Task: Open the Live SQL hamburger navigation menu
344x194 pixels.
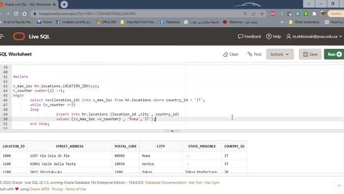Action: [x=2, y=36]
